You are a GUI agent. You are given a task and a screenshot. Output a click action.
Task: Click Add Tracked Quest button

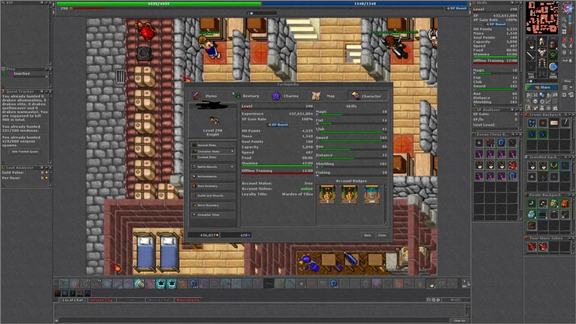coord(25,151)
